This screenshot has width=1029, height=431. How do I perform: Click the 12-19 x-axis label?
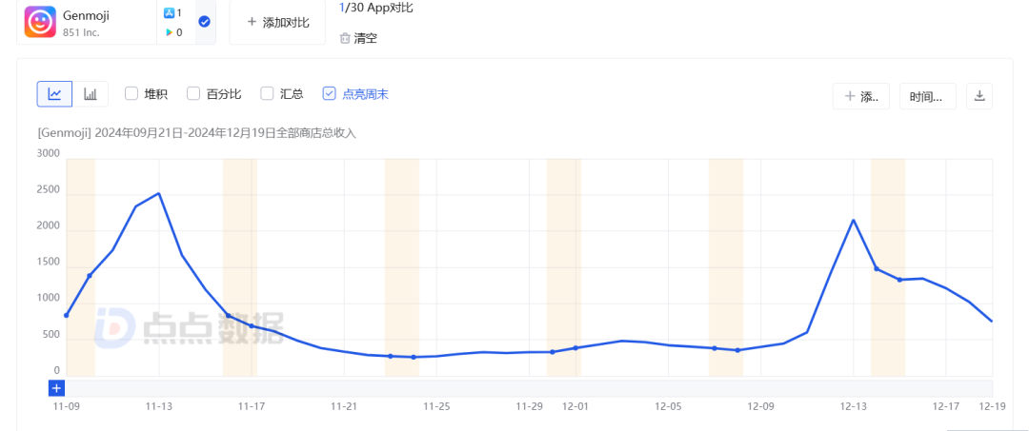point(992,406)
